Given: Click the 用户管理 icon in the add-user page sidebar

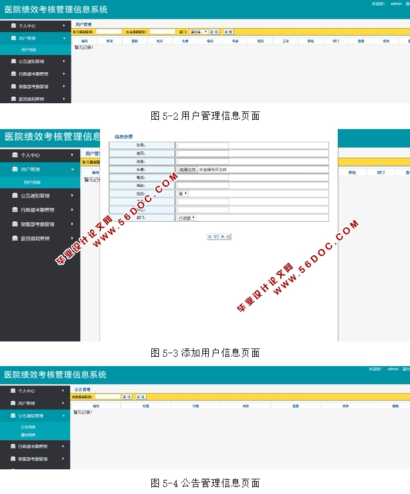Looking at the screenshot, I should tap(15, 170).
